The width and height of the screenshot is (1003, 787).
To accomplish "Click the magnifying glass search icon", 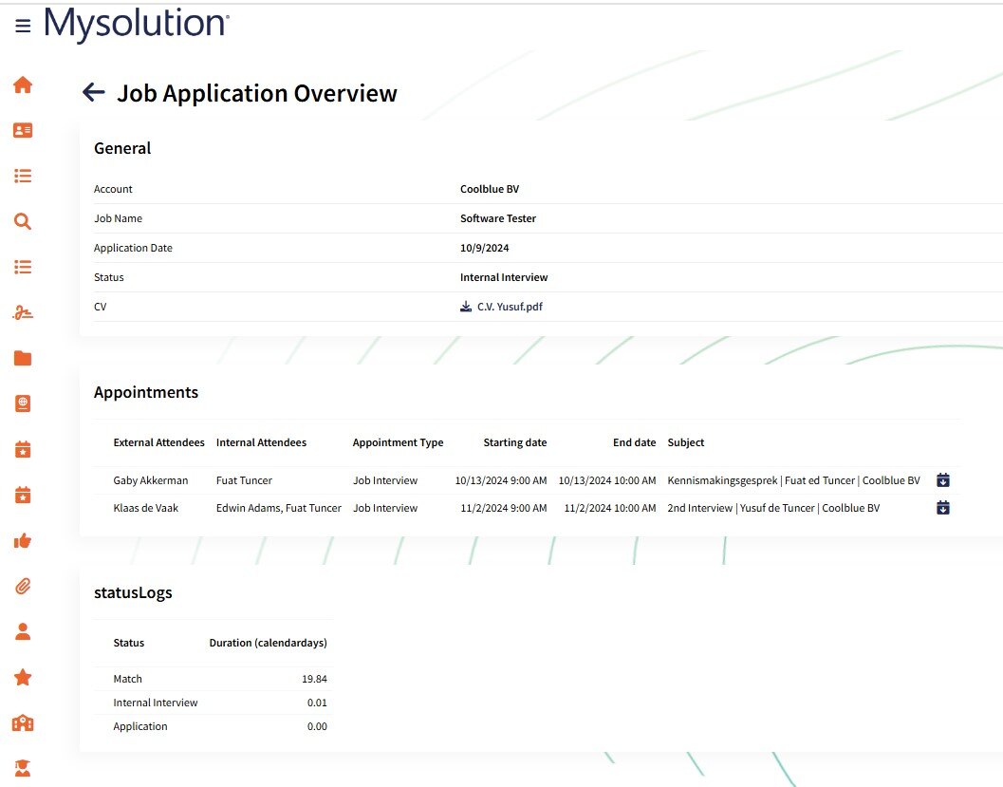I will click(23, 222).
